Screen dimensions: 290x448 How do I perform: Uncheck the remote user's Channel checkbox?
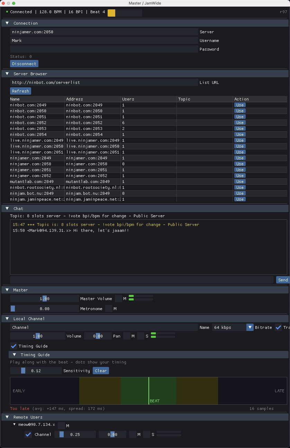click(x=28, y=434)
